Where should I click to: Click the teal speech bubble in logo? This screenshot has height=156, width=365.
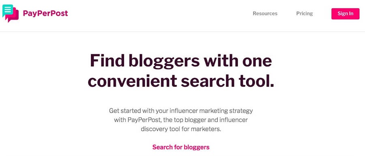coord(7,11)
